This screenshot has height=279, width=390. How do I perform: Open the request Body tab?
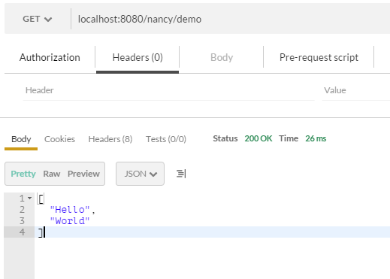point(222,57)
